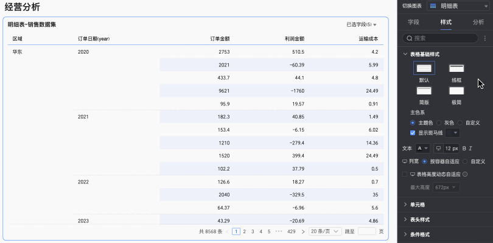
Task: Open the 20 条/页 page size dropdown
Action: tap(325, 231)
